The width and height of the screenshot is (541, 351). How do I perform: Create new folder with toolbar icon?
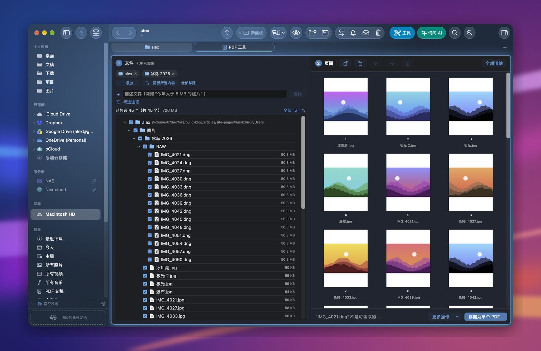coord(312,33)
